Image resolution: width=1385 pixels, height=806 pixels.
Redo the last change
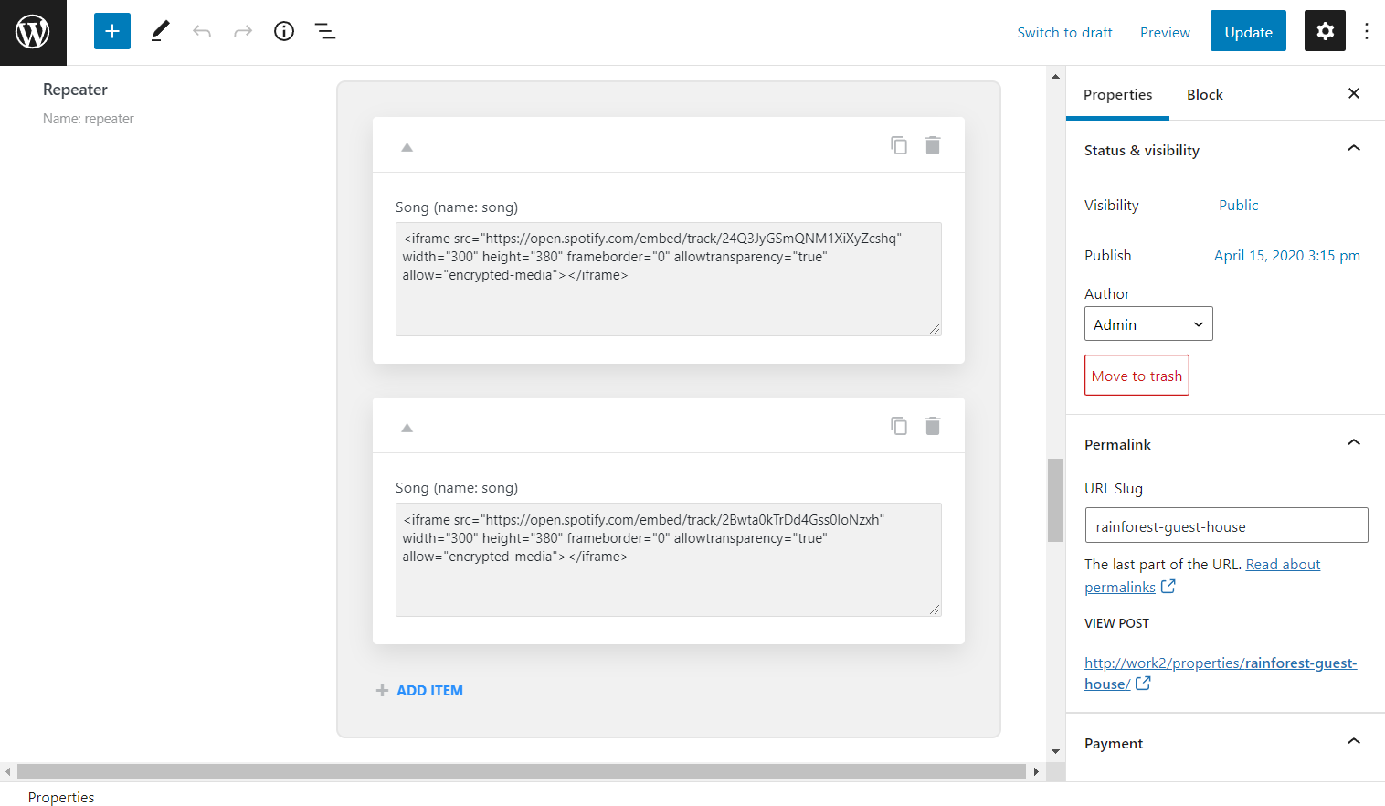point(243,32)
